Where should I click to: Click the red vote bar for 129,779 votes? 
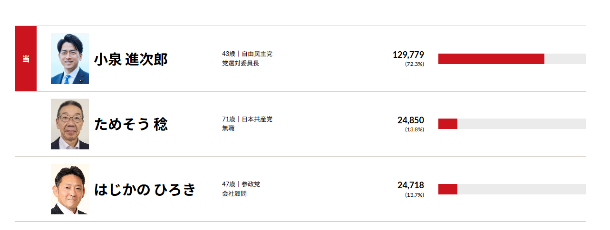[x=491, y=59]
